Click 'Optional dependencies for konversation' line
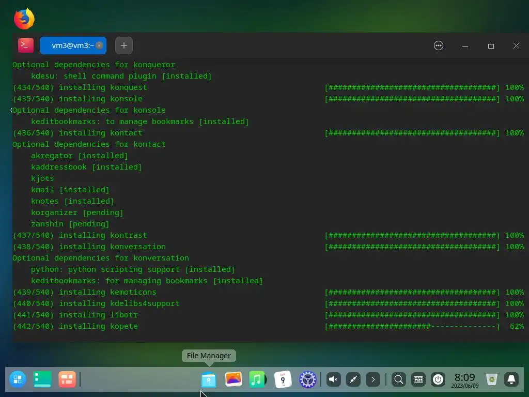Viewport: 529px width, 397px height. tap(101, 258)
